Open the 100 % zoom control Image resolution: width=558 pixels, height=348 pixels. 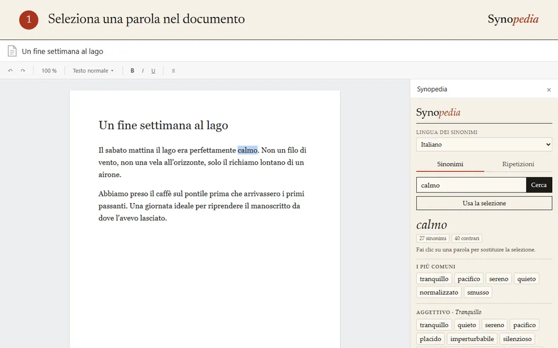point(49,71)
